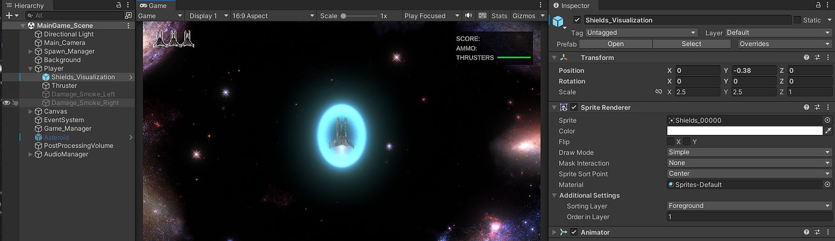The width and height of the screenshot is (835, 241).
Task: Click the Shields_Visualization prefab cube icon in Hierarchy
Action: (x=46, y=77)
